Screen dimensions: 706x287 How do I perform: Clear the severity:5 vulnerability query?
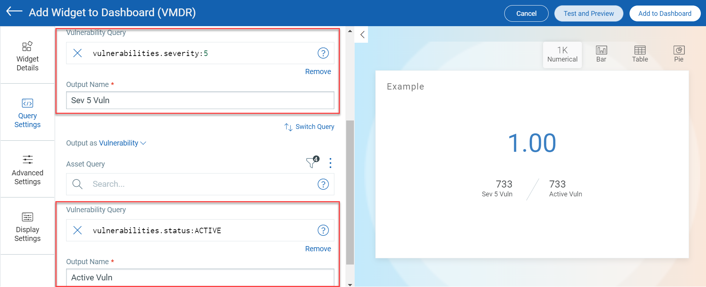tap(78, 53)
